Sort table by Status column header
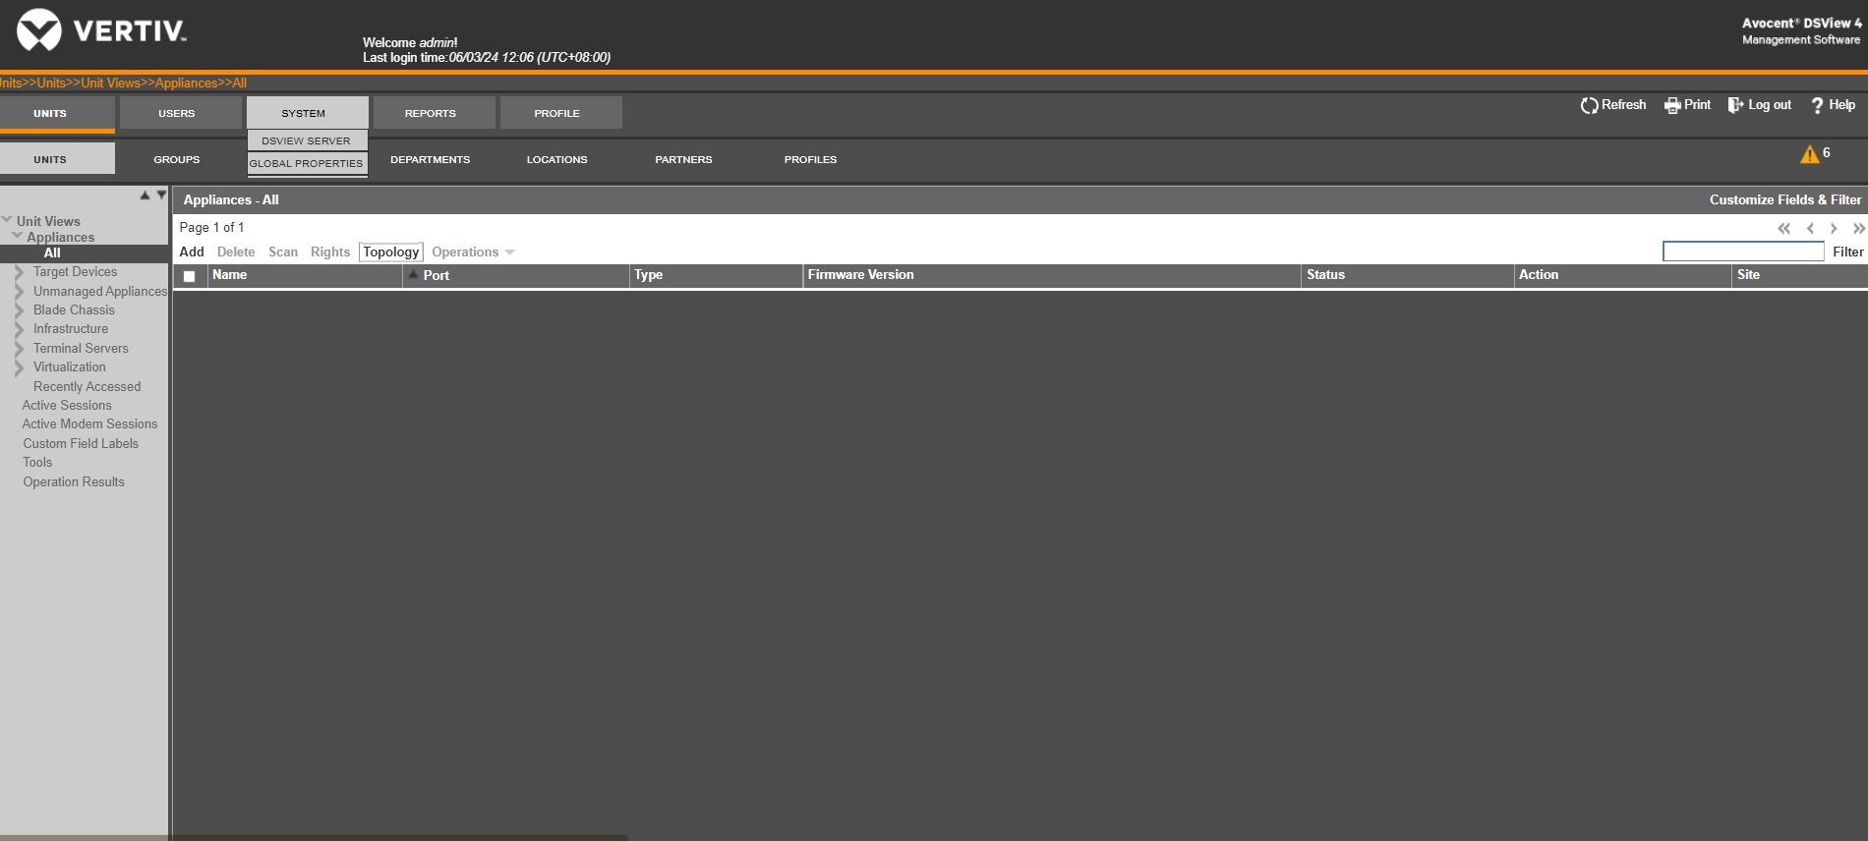1868x841 pixels. (x=1325, y=275)
